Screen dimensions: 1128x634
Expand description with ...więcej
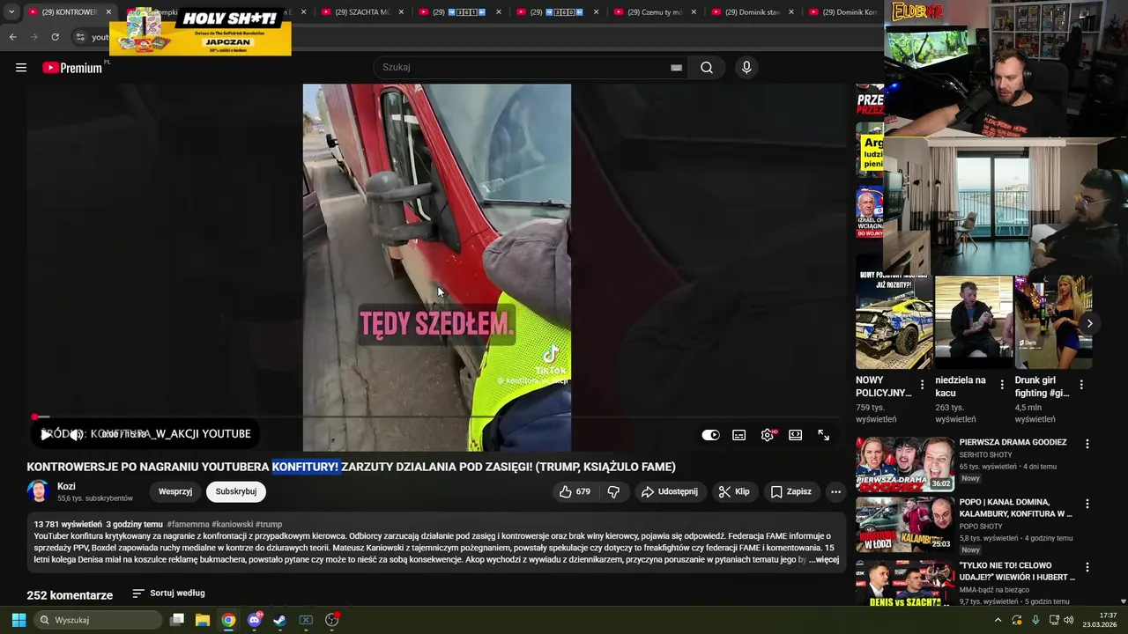824,559
